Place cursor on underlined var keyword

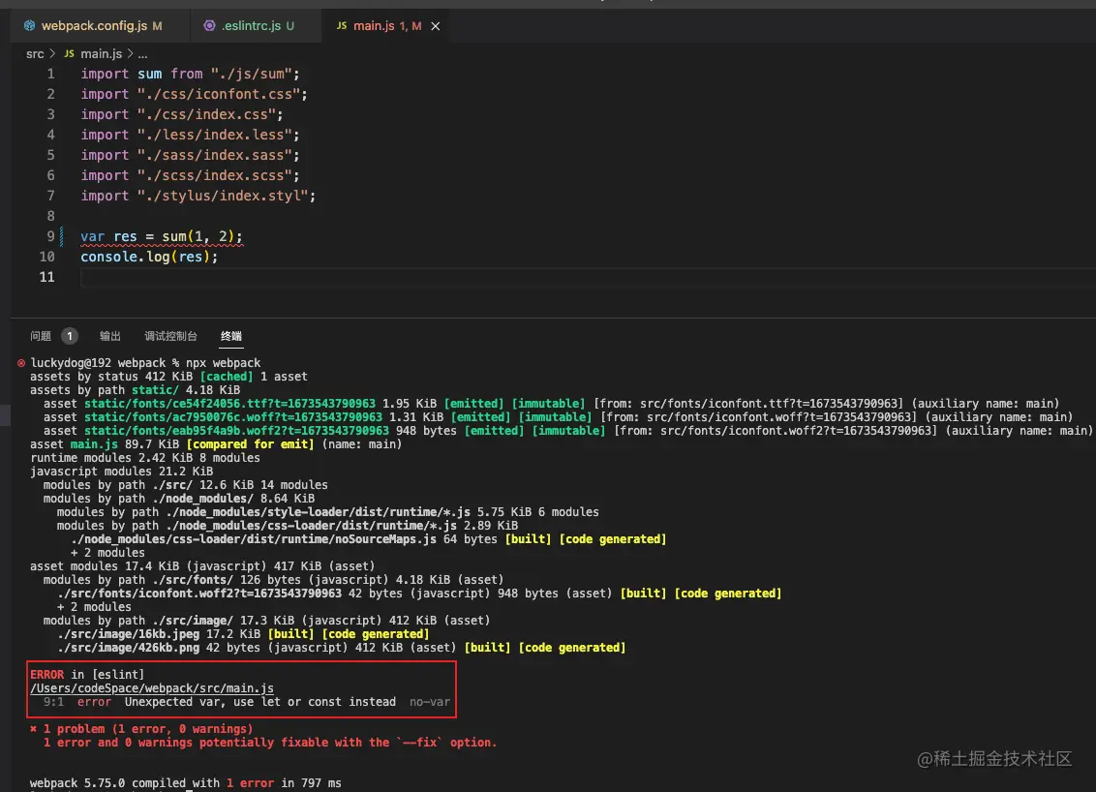93,236
